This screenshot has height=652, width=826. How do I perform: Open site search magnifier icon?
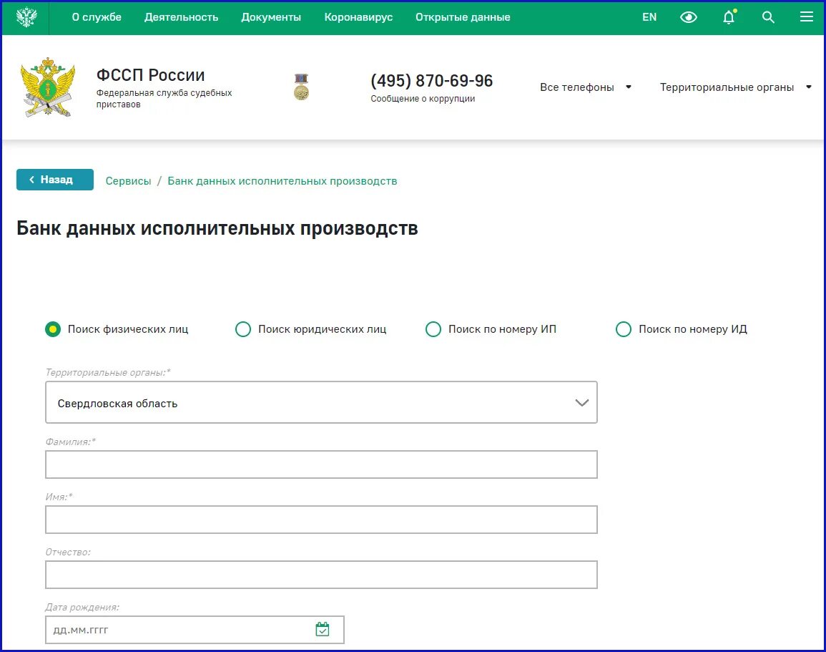[768, 17]
